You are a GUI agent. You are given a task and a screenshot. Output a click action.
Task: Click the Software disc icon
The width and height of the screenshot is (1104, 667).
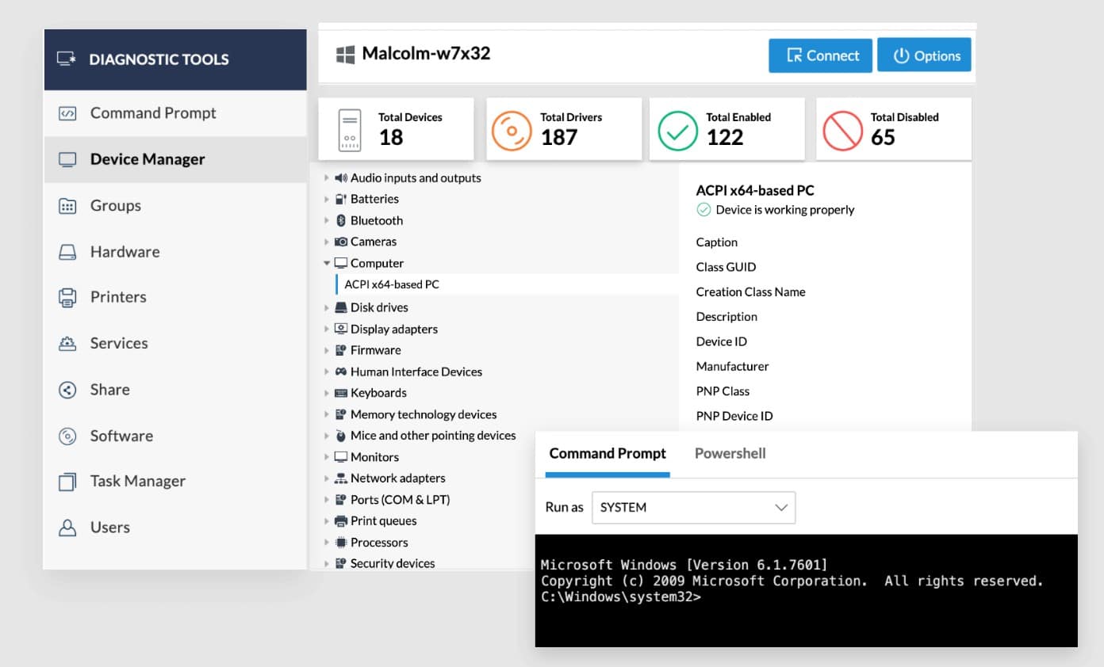[x=67, y=436]
